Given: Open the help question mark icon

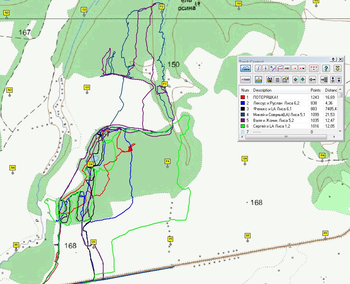Looking at the screenshot, I should point(326,69).
